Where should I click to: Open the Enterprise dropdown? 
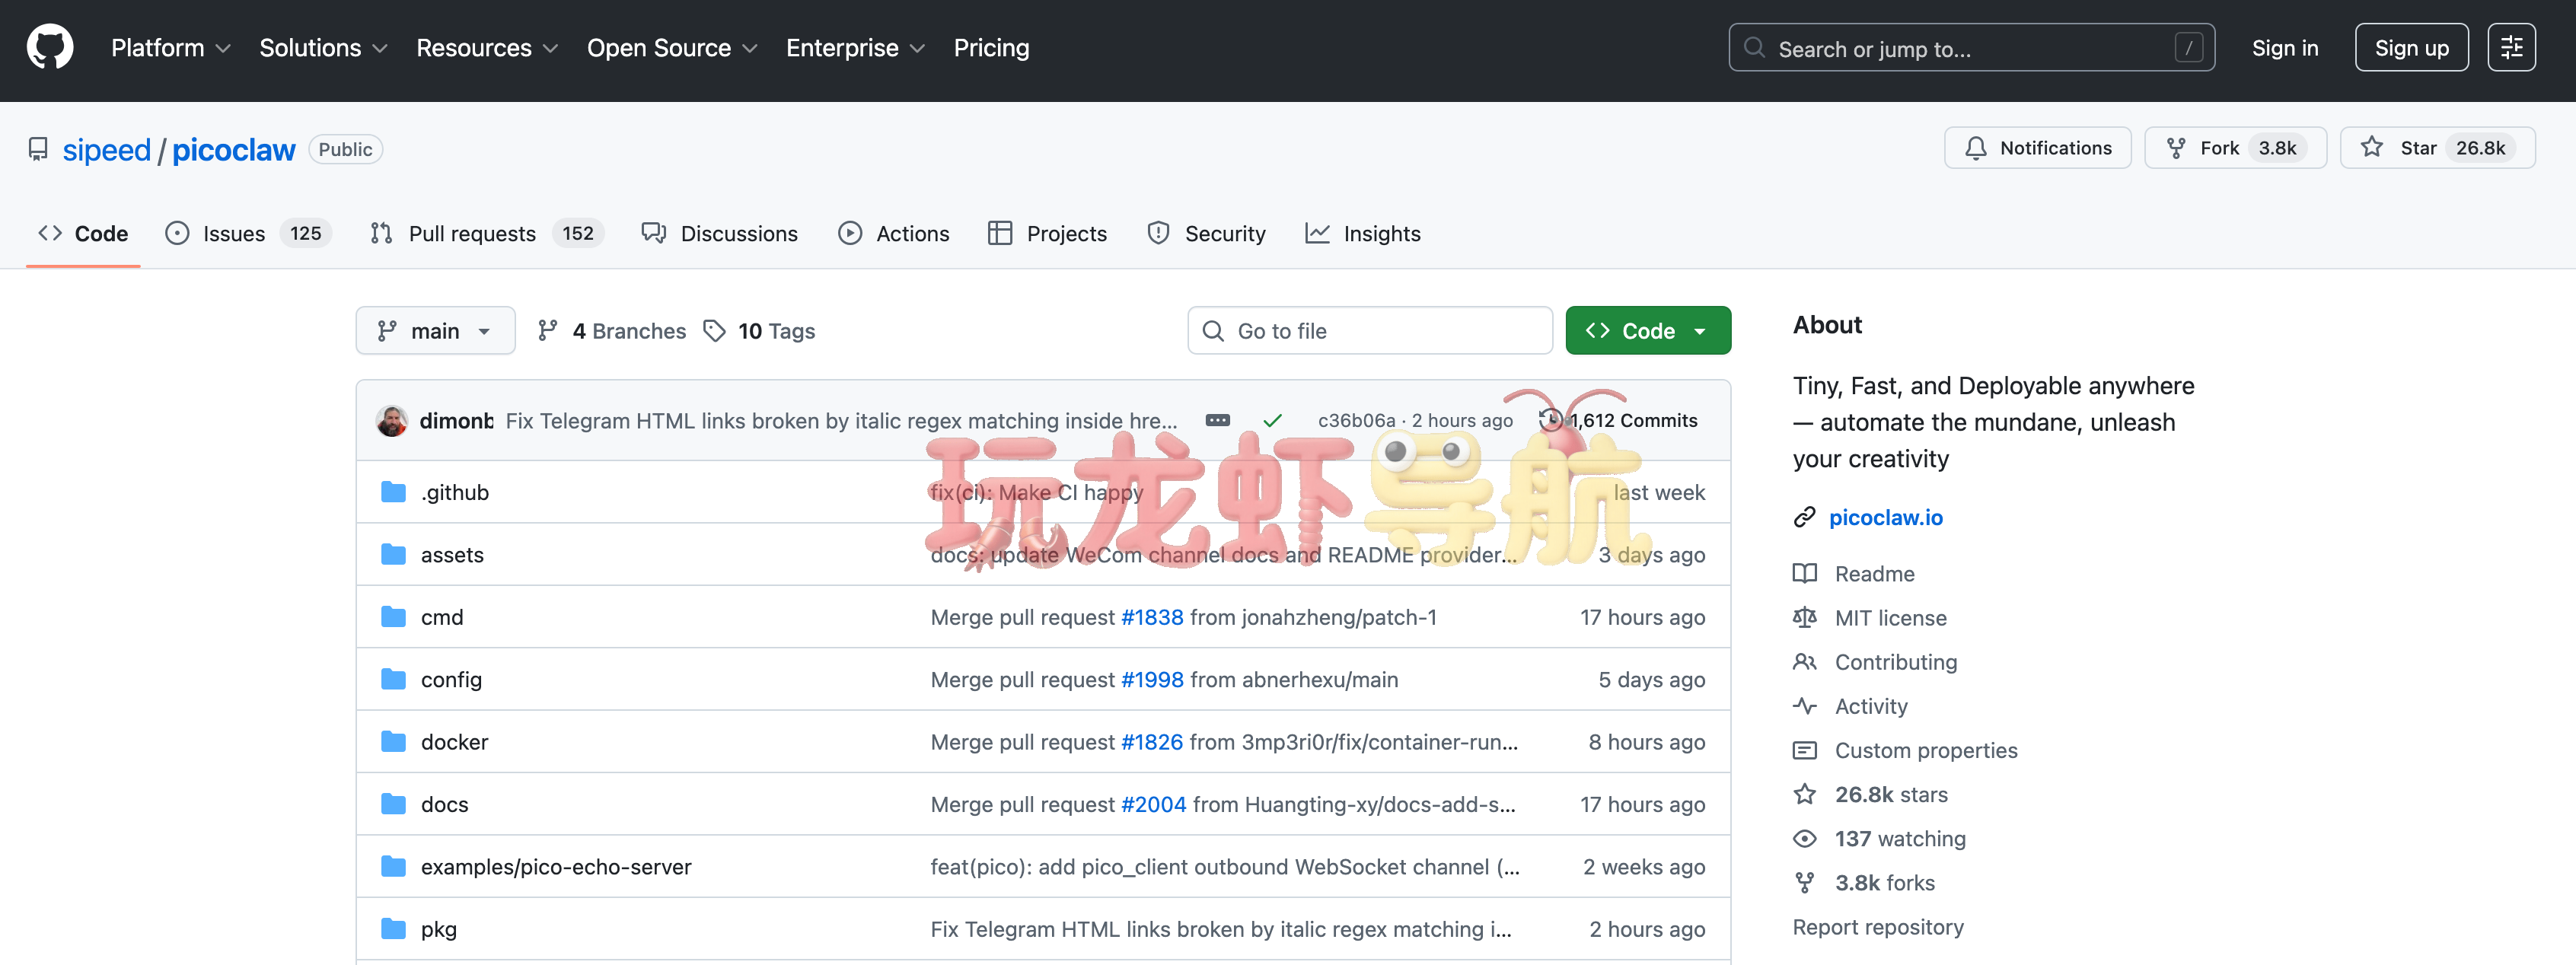tap(855, 48)
